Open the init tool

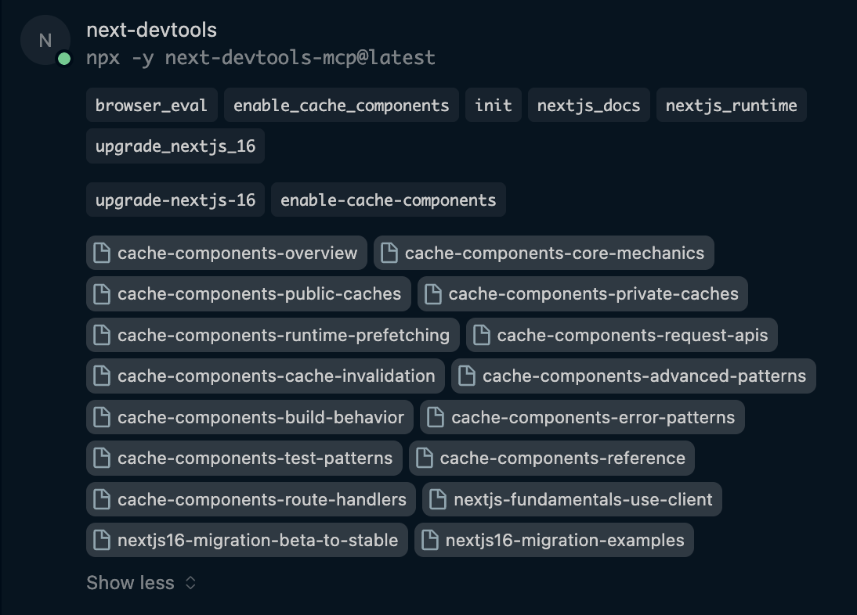coord(494,104)
